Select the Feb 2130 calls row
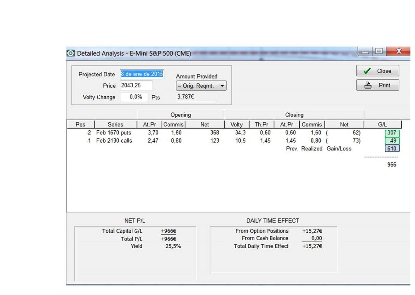The height and width of the screenshot is (295, 415). (x=234, y=141)
